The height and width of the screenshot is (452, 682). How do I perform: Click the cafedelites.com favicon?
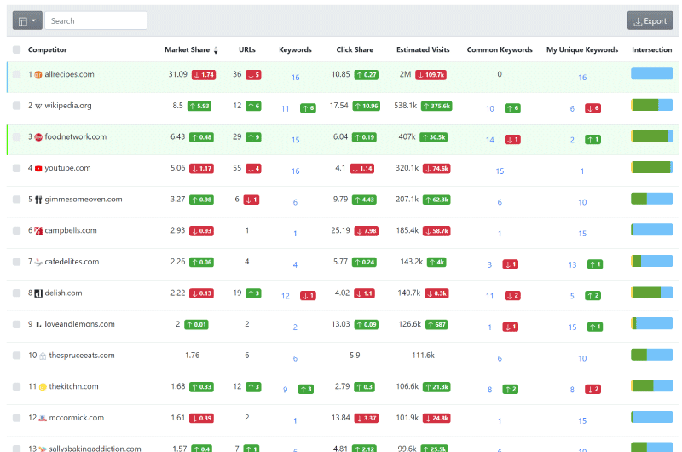click(38, 263)
